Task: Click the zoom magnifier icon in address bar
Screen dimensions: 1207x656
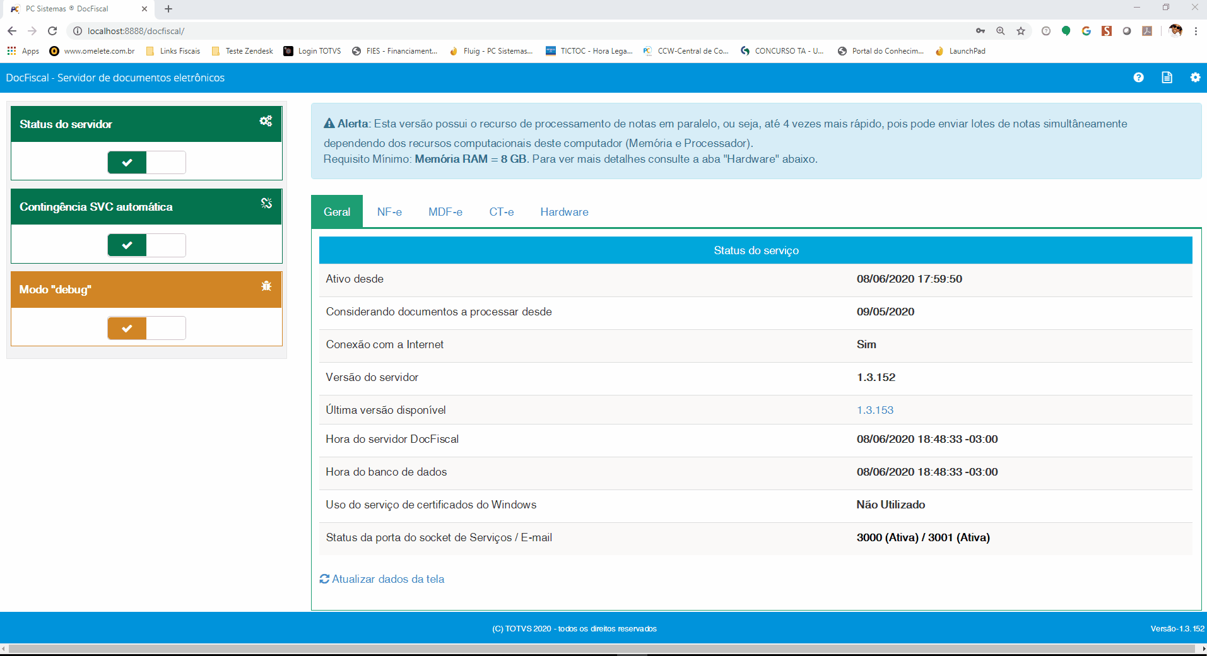Action: click(x=1001, y=31)
